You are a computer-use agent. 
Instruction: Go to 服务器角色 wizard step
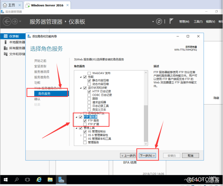point(42,77)
